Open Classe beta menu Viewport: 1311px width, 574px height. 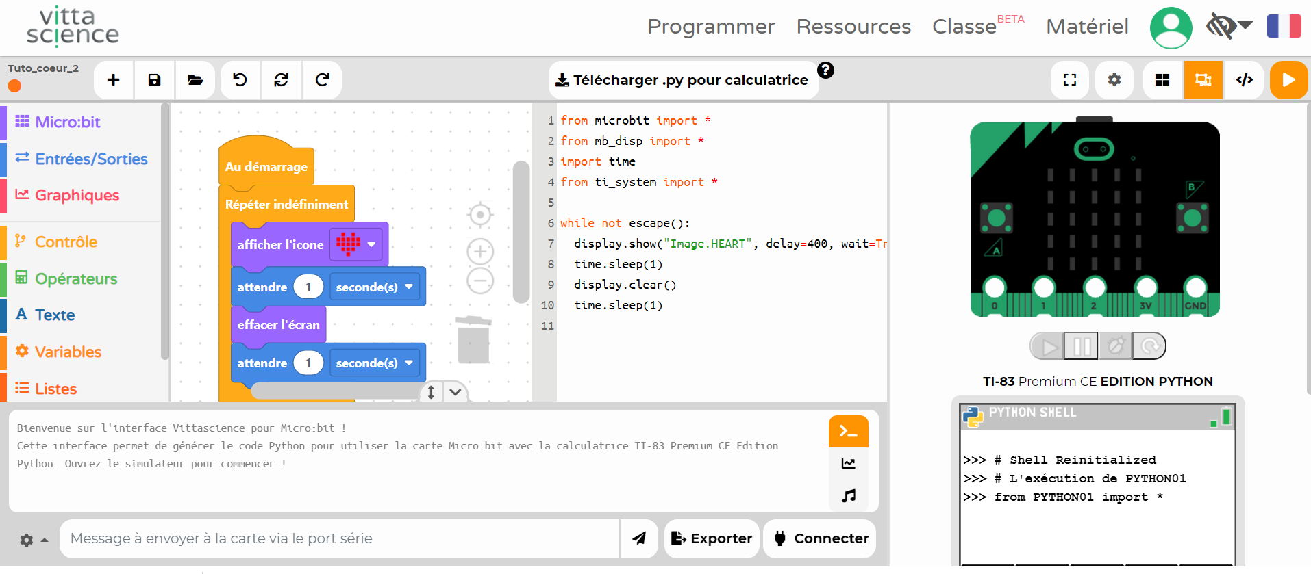[x=978, y=26]
